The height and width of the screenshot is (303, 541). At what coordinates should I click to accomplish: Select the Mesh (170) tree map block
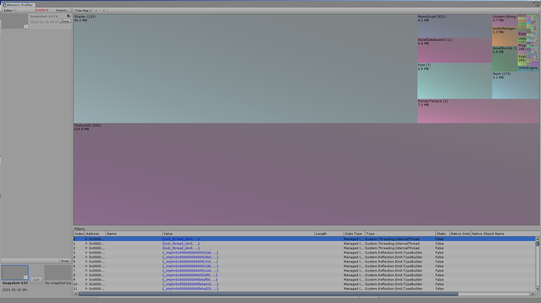click(516, 85)
